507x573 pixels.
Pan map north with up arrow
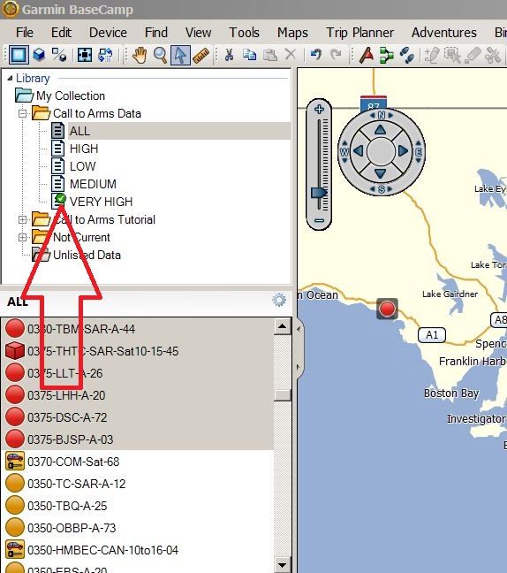[381, 129]
